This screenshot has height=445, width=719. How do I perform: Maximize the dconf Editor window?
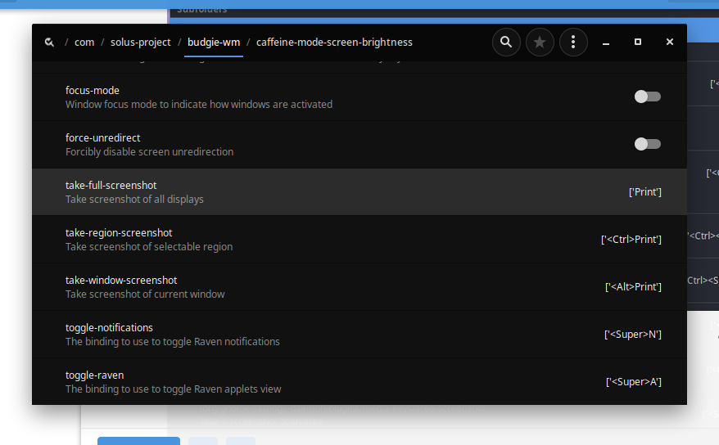638,43
